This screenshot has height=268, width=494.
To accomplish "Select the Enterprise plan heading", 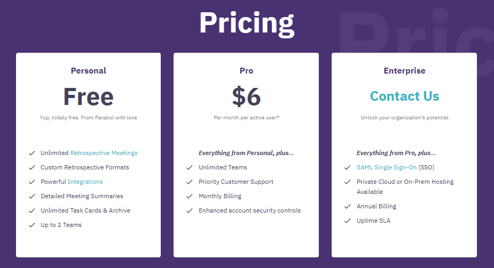I will tap(404, 70).
